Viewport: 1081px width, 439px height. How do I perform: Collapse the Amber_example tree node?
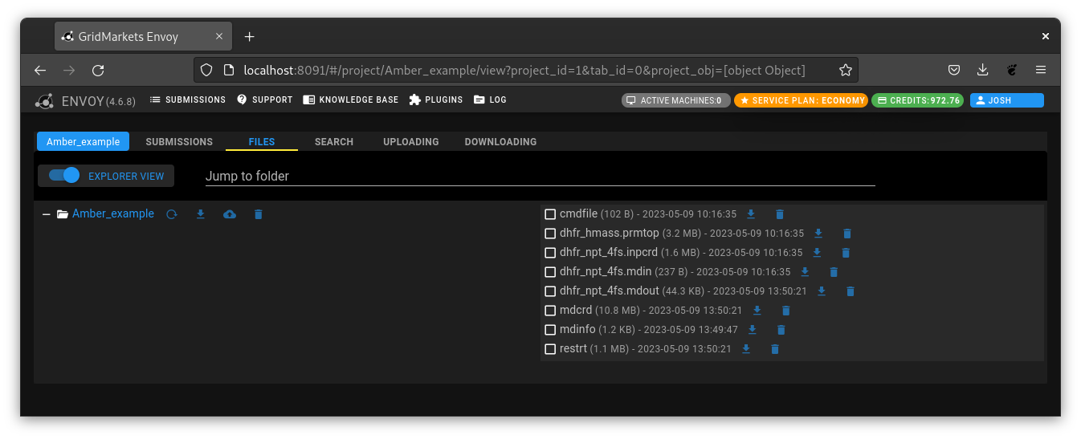[x=47, y=214]
